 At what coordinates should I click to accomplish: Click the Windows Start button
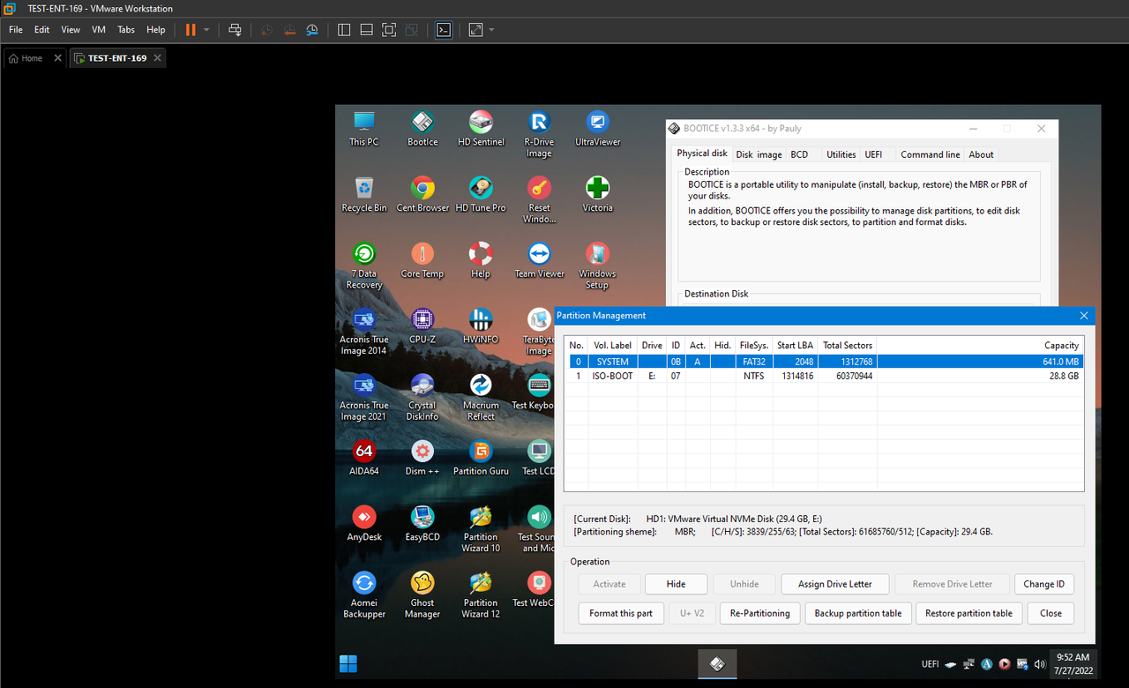coord(348,664)
